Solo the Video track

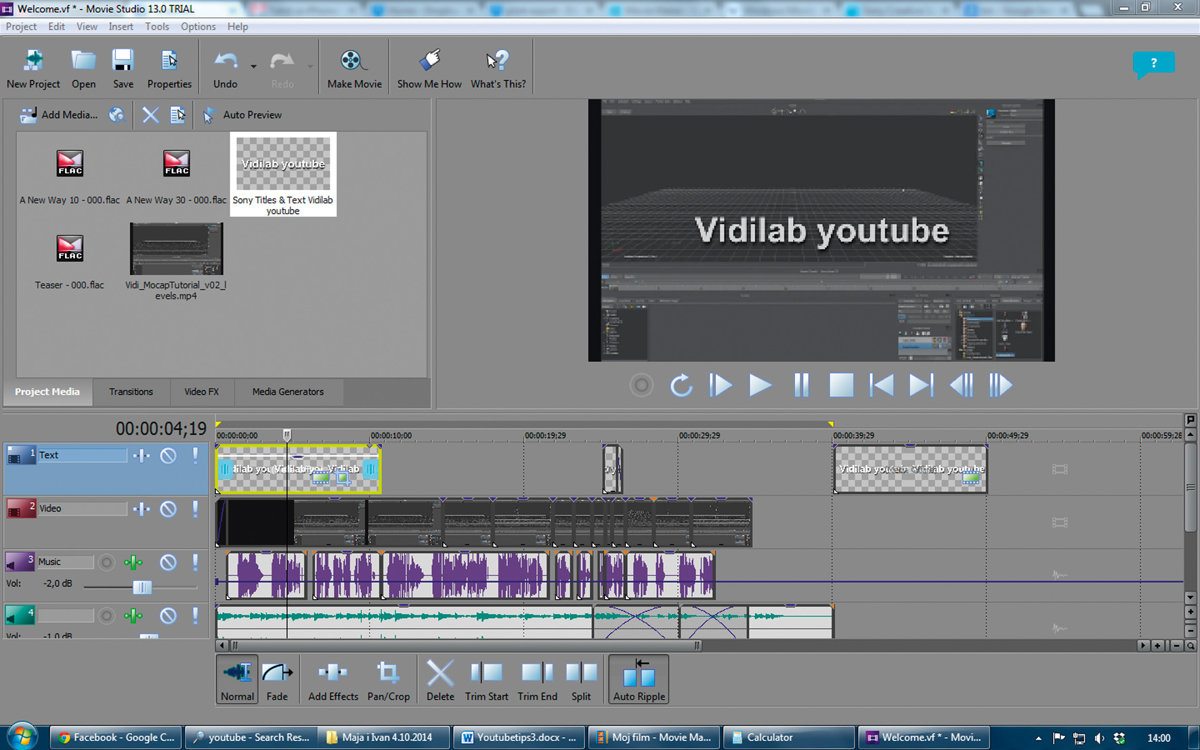195,509
